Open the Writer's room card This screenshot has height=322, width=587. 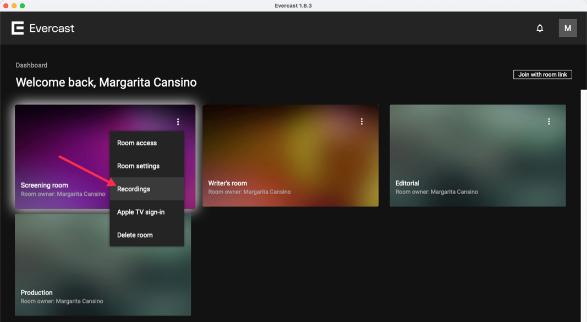[290, 156]
